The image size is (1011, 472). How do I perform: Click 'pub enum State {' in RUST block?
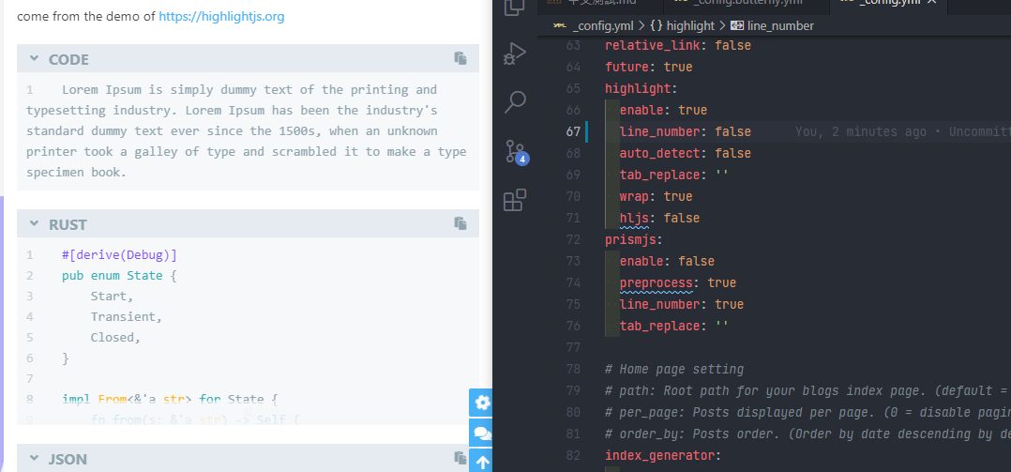coord(119,276)
